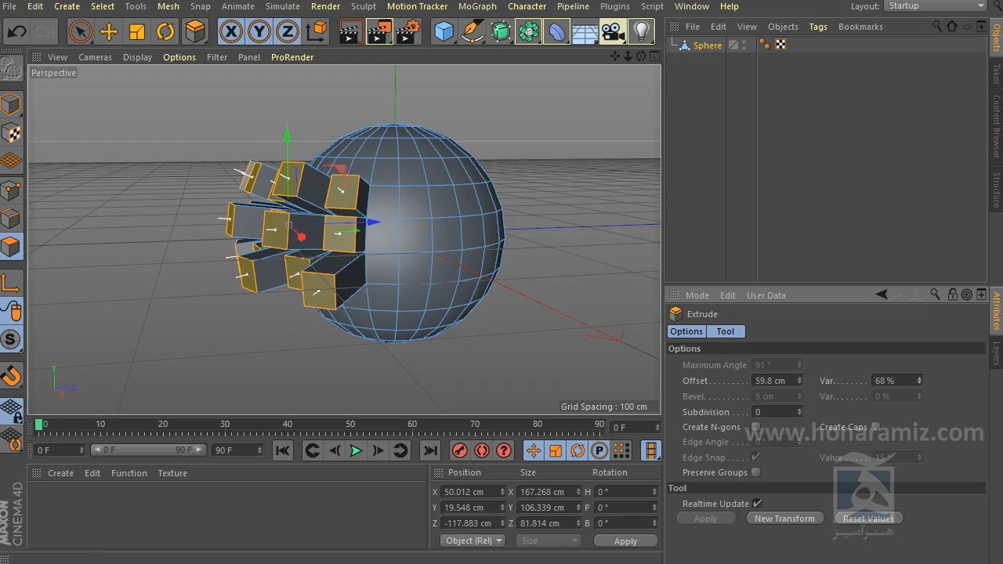Toggle Z axis lock
The height and width of the screenshot is (564, 1003).
(x=288, y=32)
